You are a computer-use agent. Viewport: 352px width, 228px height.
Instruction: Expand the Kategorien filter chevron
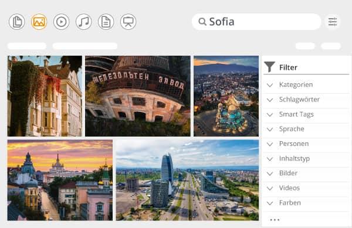[270, 85]
